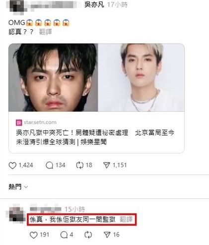Translate the comment via its 翻譯 link

pyautogui.click(x=126, y=219)
